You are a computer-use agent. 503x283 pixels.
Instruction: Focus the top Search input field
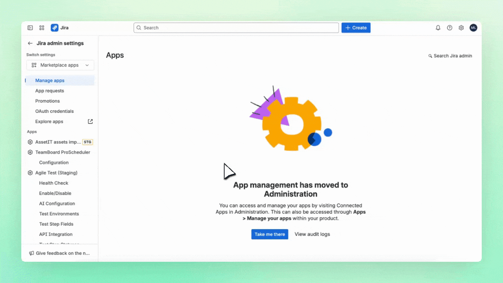click(237, 28)
